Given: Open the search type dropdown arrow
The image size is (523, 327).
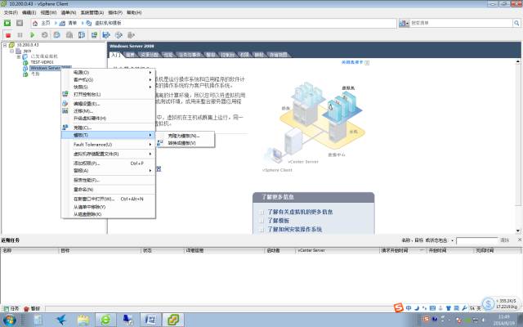Looking at the screenshot, I should click(407, 24).
